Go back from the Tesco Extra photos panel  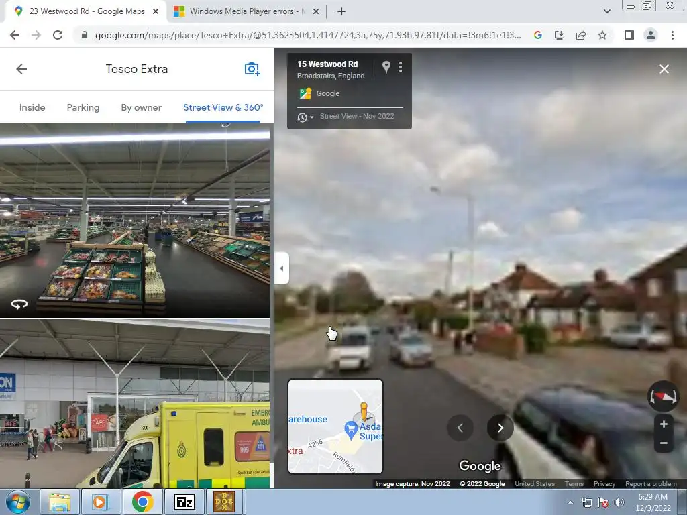pyautogui.click(x=21, y=69)
